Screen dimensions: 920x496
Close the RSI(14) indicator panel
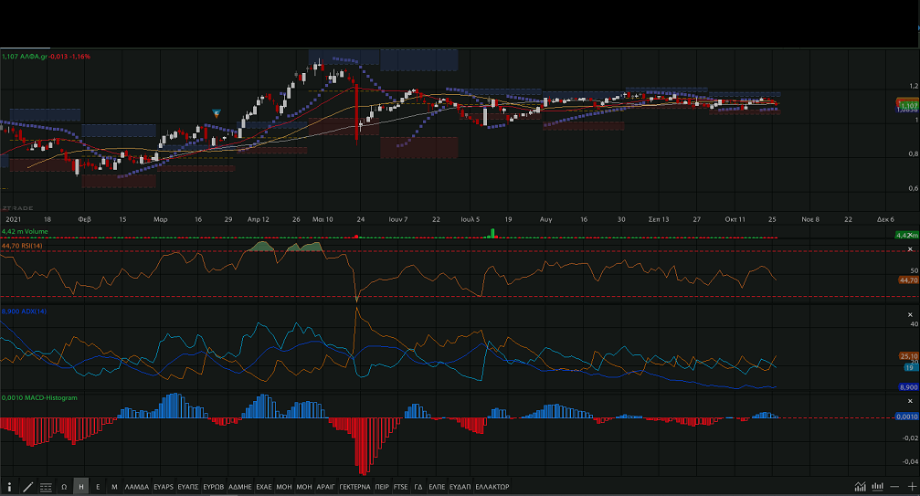pos(910,249)
